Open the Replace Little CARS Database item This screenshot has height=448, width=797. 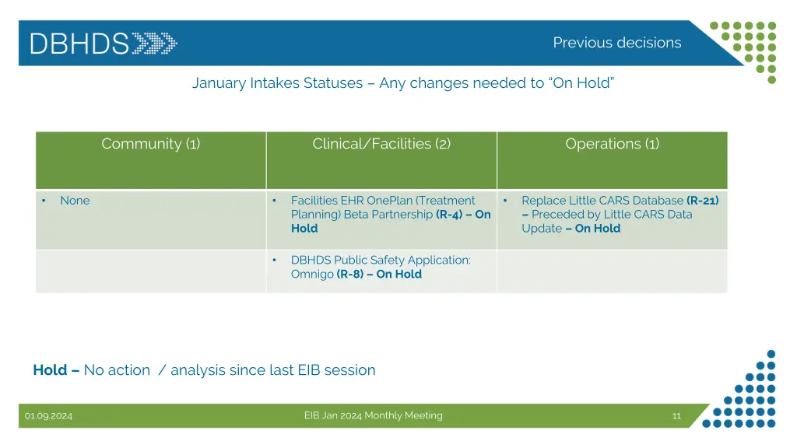click(x=602, y=201)
